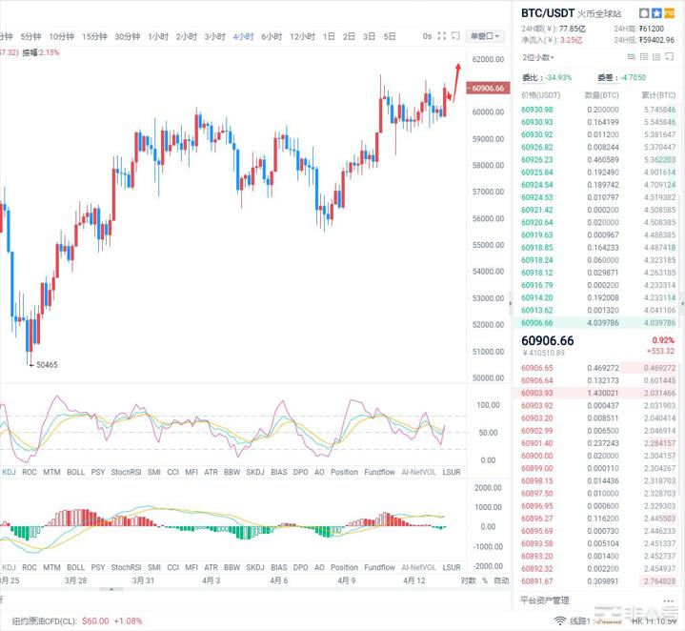This screenshot has width=685, height=631.
Task: Switch to 10分钟 timeframe
Action: pyautogui.click(x=62, y=36)
